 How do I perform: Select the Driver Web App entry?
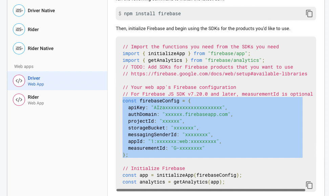pos(57,81)
